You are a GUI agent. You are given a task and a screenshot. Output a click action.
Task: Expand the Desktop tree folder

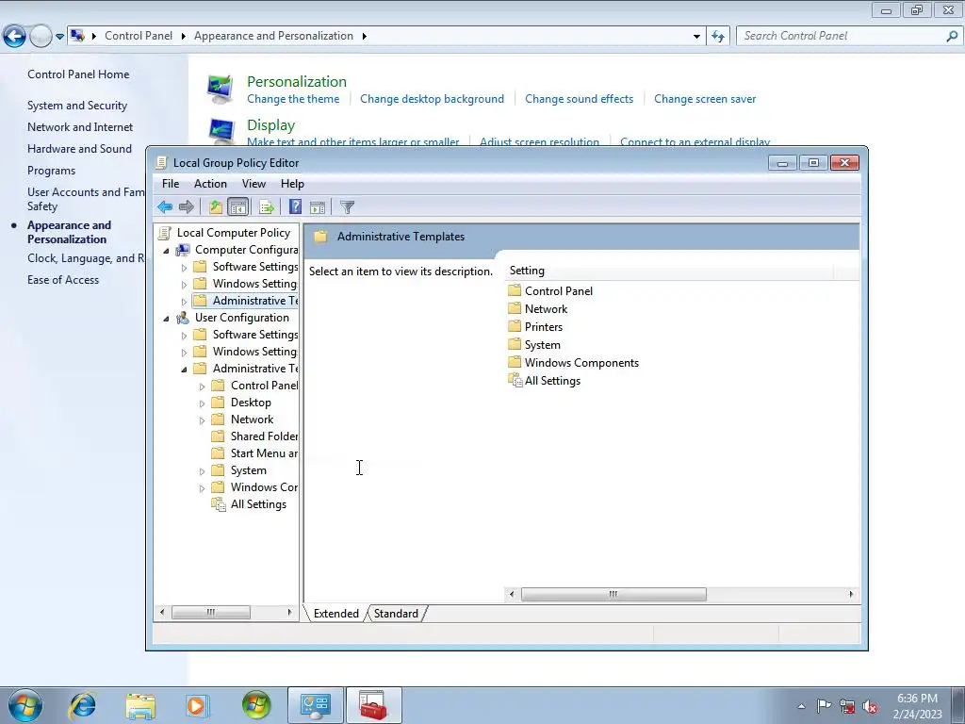click(x=202, y=403)
